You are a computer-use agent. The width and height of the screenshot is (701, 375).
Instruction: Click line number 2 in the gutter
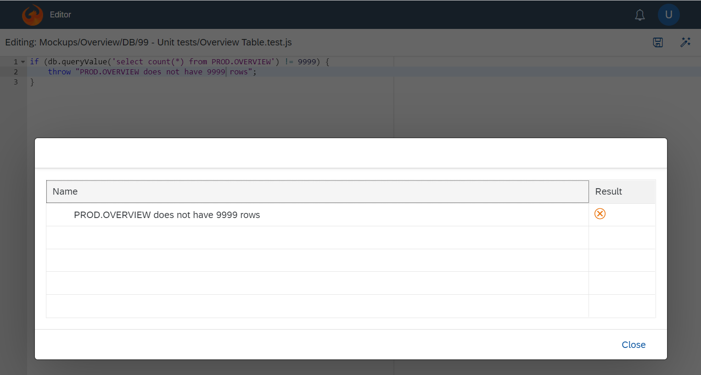[16, 72]
